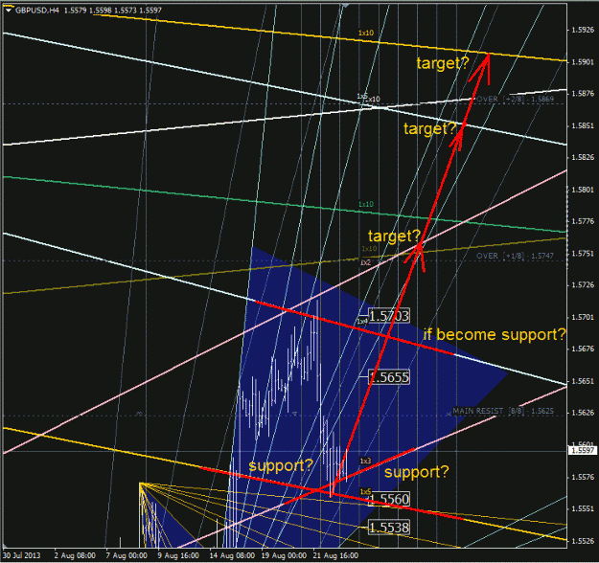Viewport: 599px width, 563px height.
Task: Select the current price marker 1.5597
Action: [583, 450]
